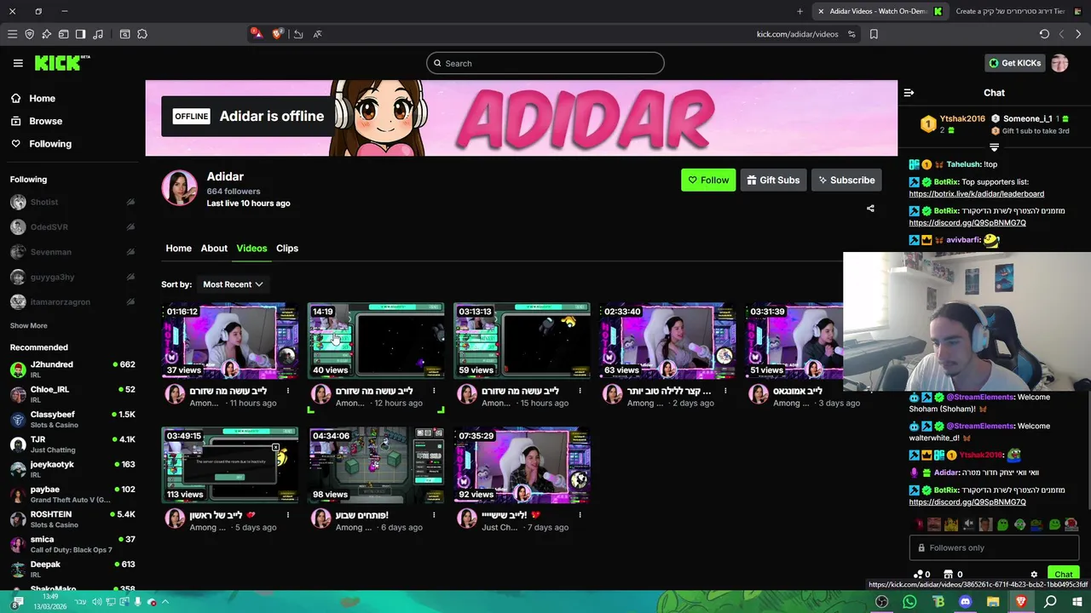Viewport: 1091px width, 613px height.
Task: Open a new browser tab with plus
Action: (799, 11)
